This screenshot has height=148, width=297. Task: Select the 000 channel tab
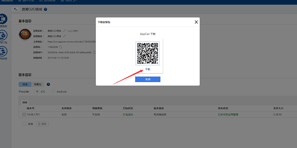(25, 102)
